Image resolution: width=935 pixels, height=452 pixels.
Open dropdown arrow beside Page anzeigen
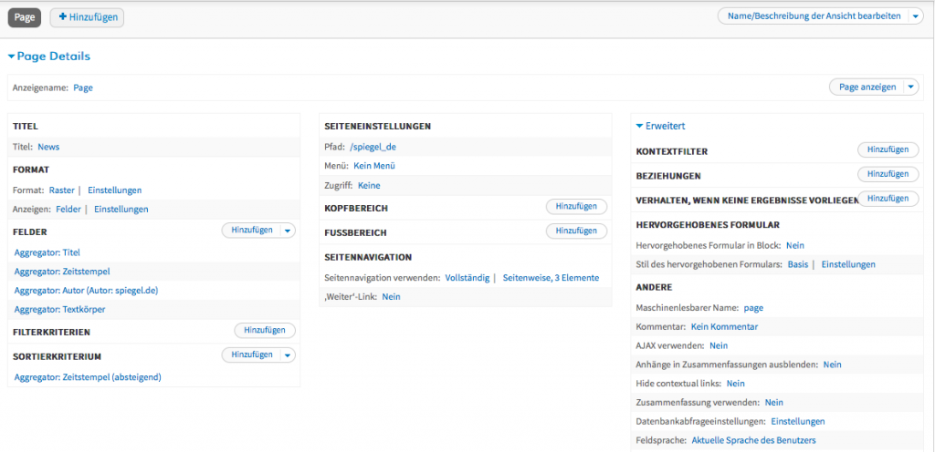pos(911,87)
